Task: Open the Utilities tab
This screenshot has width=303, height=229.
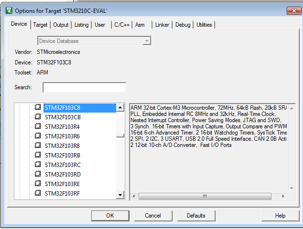Action: (x=204, y=25)
